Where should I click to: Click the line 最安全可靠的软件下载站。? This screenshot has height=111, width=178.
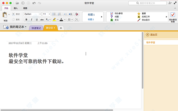tap(36, 61)
